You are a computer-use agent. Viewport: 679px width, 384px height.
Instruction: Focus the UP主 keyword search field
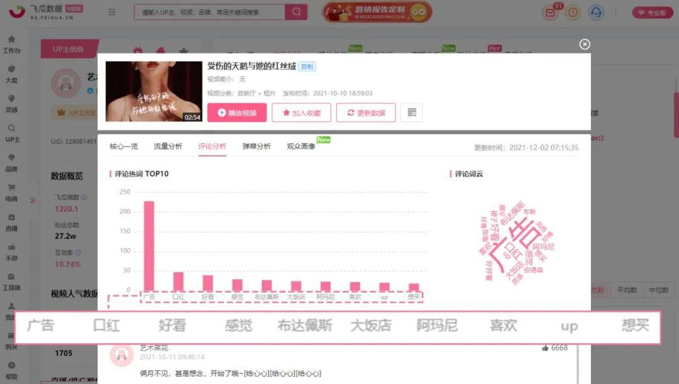209,12
